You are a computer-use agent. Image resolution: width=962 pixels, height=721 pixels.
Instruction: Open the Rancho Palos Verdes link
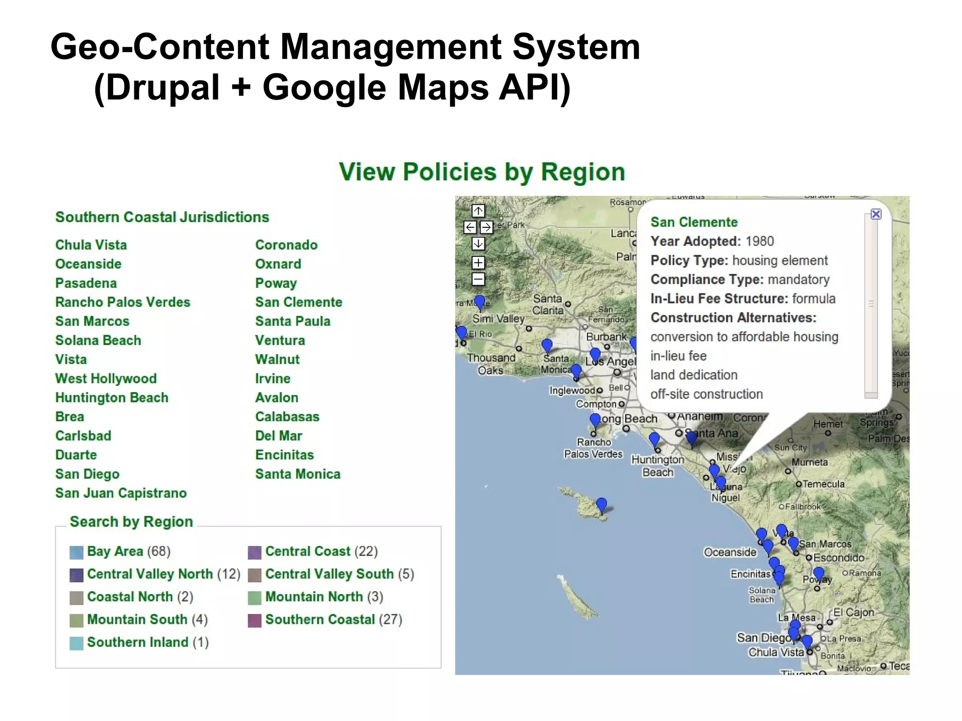[x=123, y=302]
